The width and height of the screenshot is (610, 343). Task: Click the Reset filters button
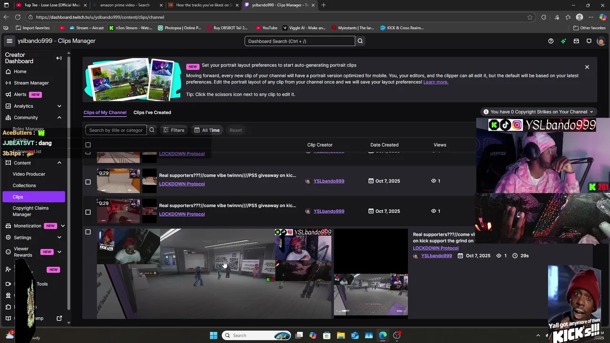coord(235,130)
